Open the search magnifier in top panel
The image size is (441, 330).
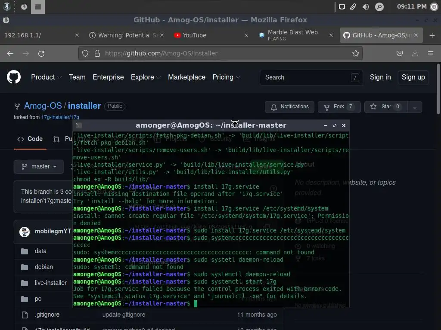point(379,7)
